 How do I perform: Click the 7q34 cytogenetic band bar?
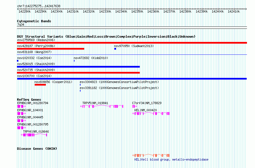(x=132, y=28)
